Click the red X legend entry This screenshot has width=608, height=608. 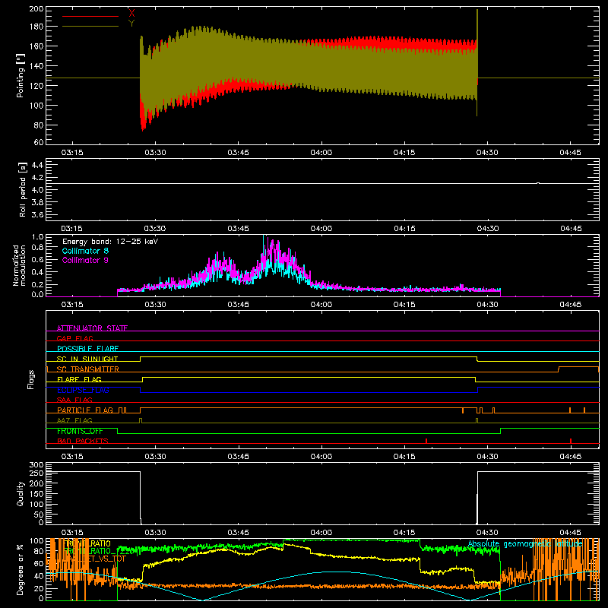click(131, 14)
